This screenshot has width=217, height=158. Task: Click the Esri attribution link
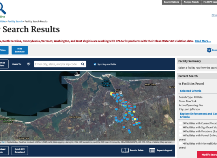pos(3,142)
